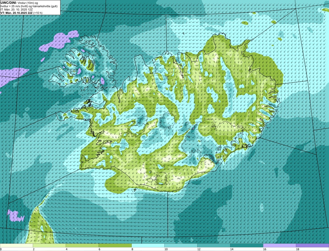Select the legend value "10"
Image resolution: width=329 pixels, height=251 pixels.
pos(166,249)
